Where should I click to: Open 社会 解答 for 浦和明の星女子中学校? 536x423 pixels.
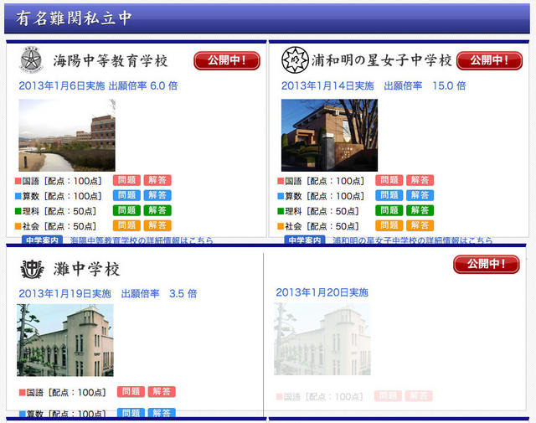click(x=420, y=225)
